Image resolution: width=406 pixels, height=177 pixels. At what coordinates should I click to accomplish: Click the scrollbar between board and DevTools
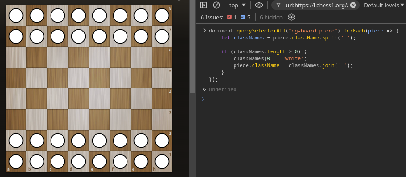192,47
